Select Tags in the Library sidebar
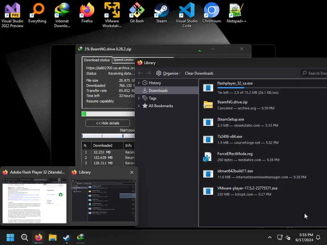 click(x=167, y=98)
